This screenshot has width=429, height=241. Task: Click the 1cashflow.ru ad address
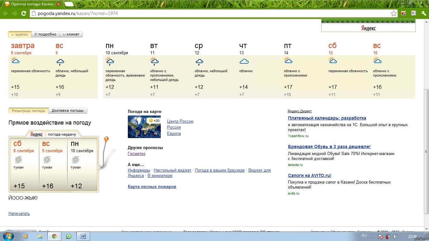point(298,136)
